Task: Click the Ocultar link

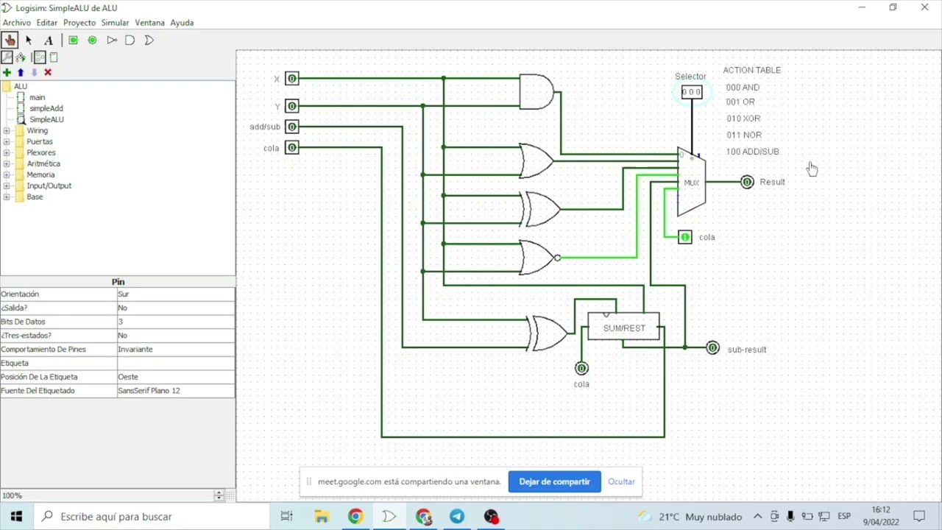Action: (621, 481)
